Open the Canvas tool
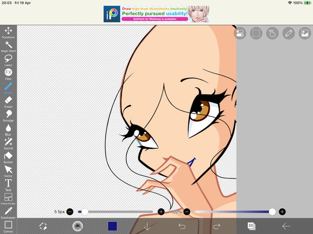The width and height of the screenshot is (313, 234). (x=8, y=227)
